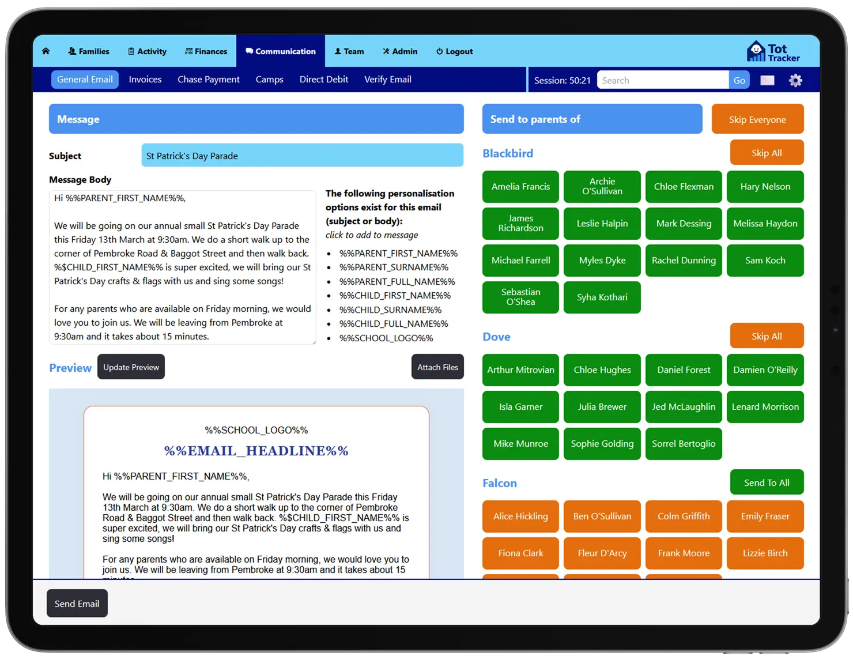
Task: Open Finances using its icon
Action: click(188, 51)
